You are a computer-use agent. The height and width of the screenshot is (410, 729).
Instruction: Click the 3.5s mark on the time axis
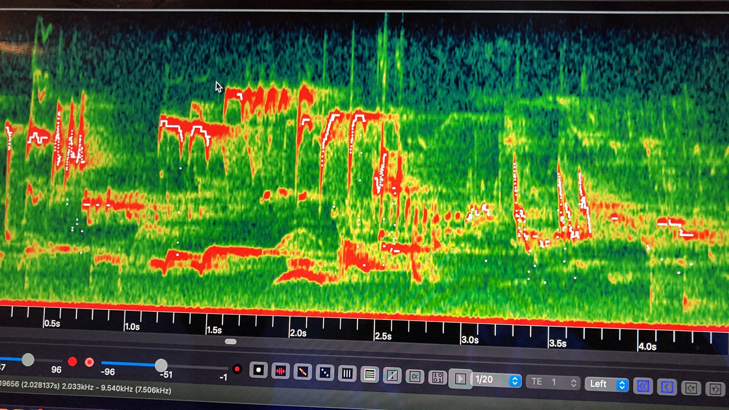pyautogui.click(x=557, y=343)
